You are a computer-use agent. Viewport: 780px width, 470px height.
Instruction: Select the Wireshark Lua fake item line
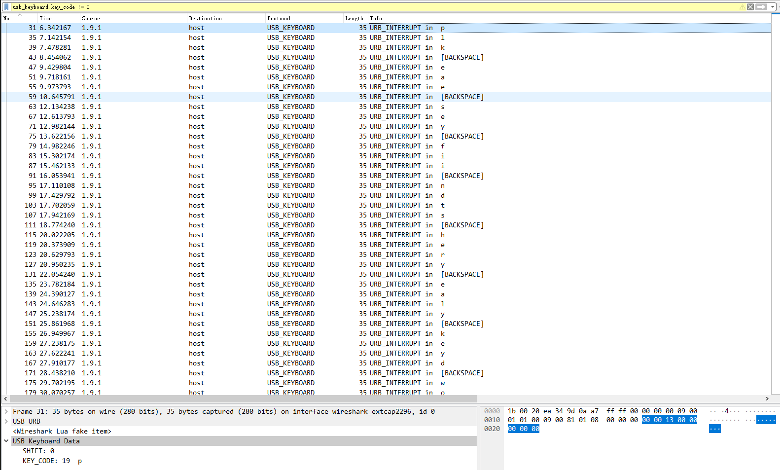[62, 431]
